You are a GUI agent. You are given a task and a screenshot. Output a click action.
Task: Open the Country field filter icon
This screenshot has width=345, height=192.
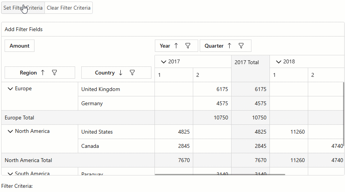tap(132, 73)
